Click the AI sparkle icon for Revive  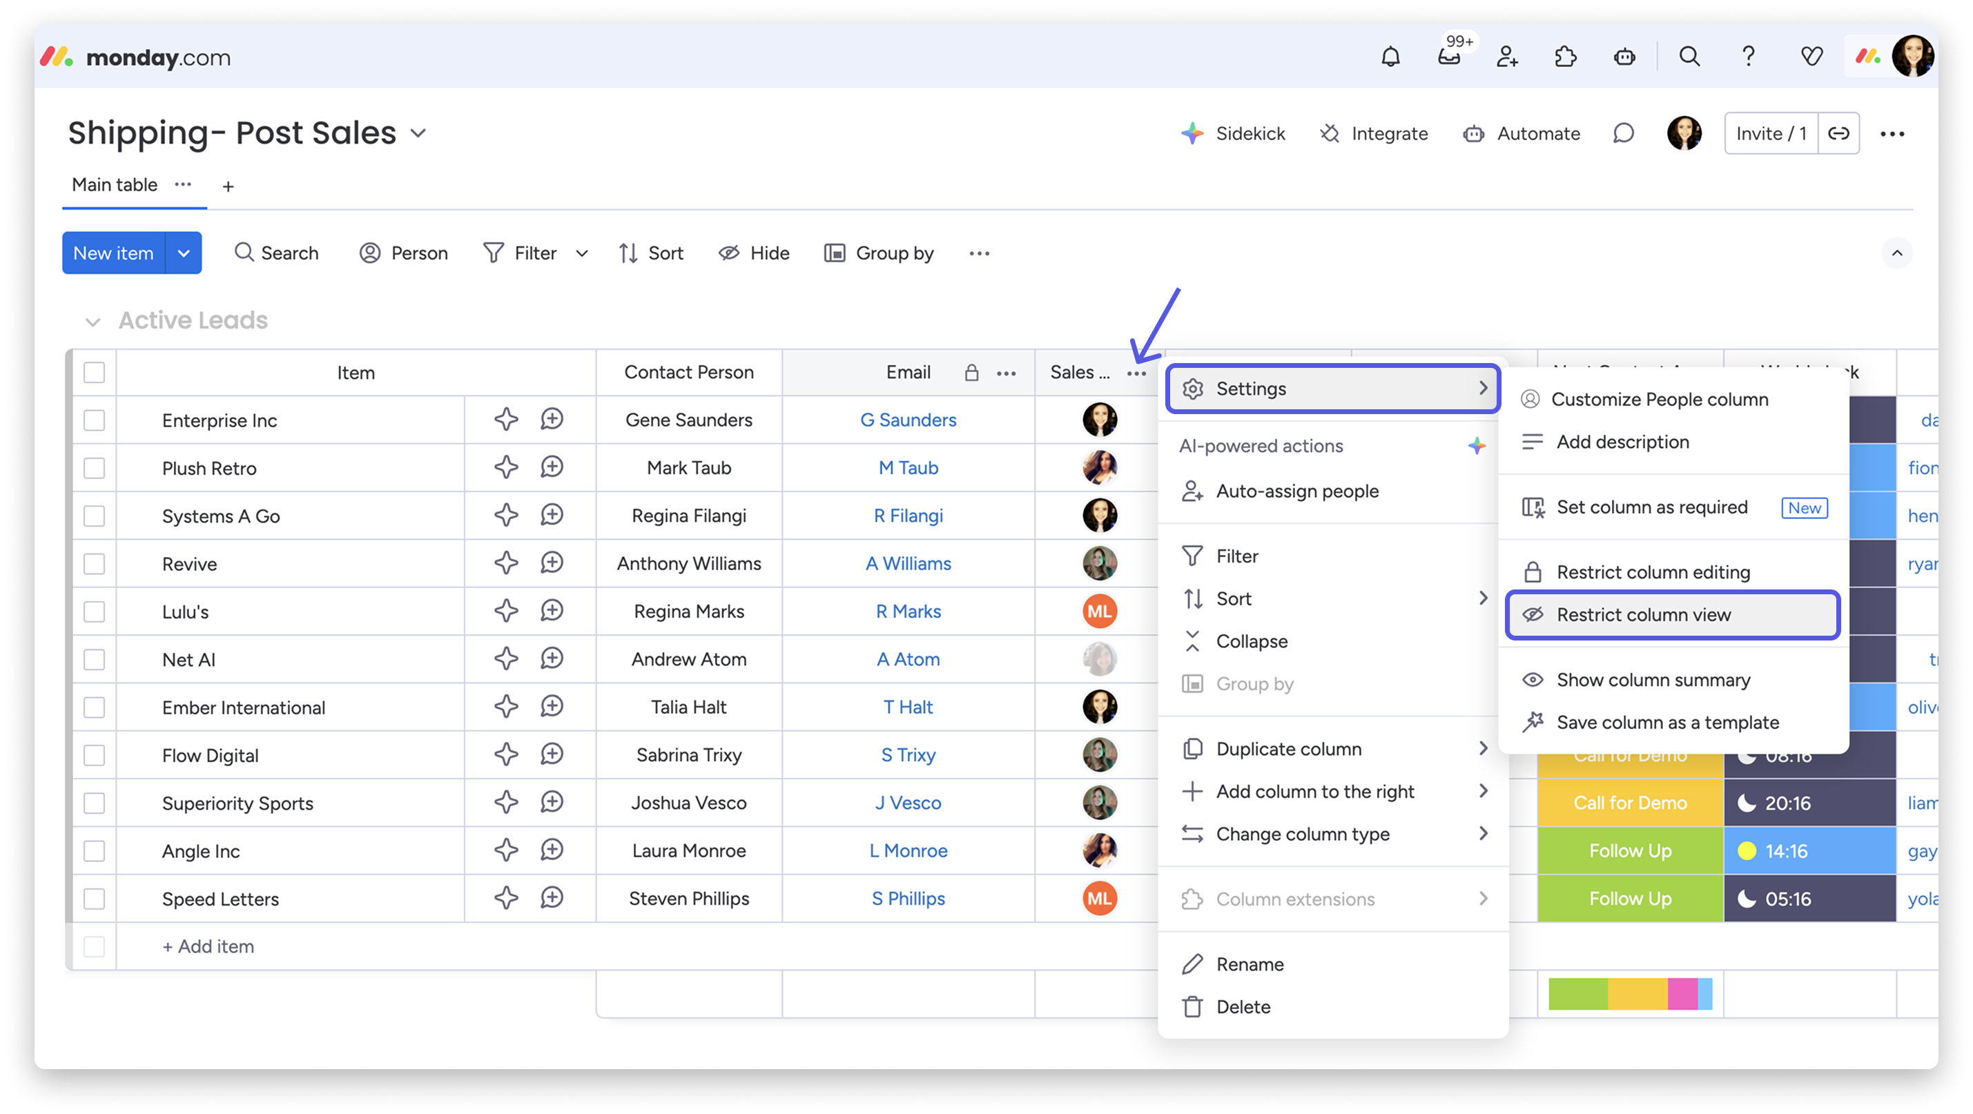[x=505, y=563]
